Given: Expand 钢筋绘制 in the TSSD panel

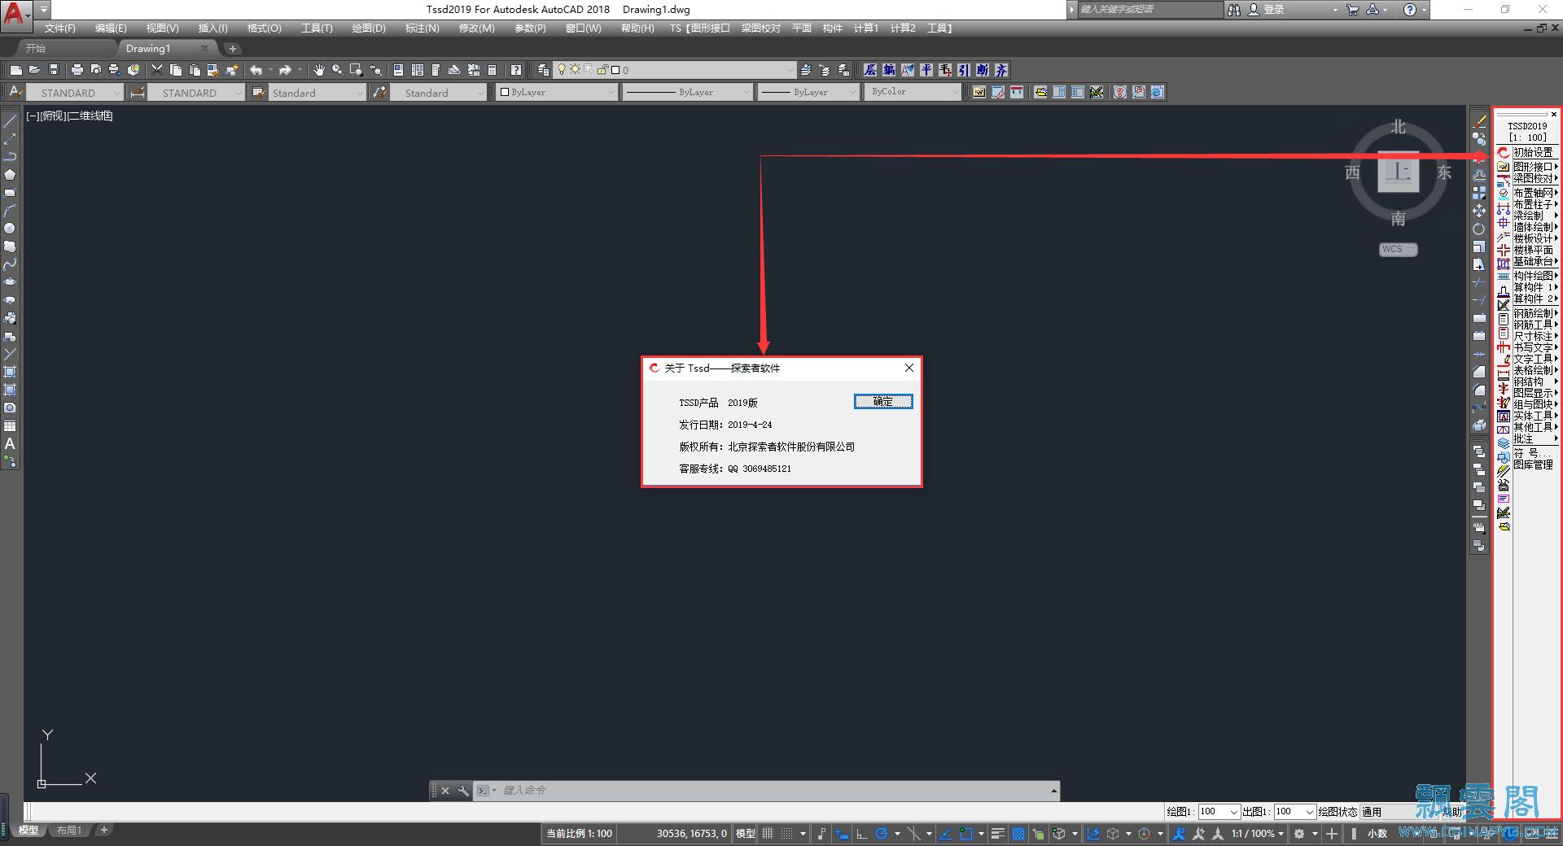Looking at the screenshot, I should 1535,313.
